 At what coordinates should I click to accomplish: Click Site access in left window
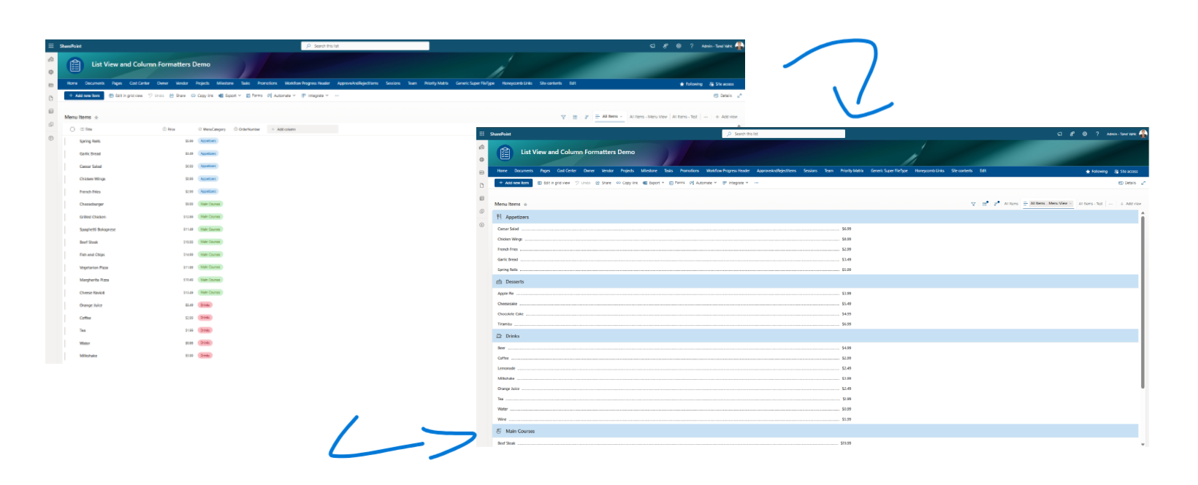point(721,84)
